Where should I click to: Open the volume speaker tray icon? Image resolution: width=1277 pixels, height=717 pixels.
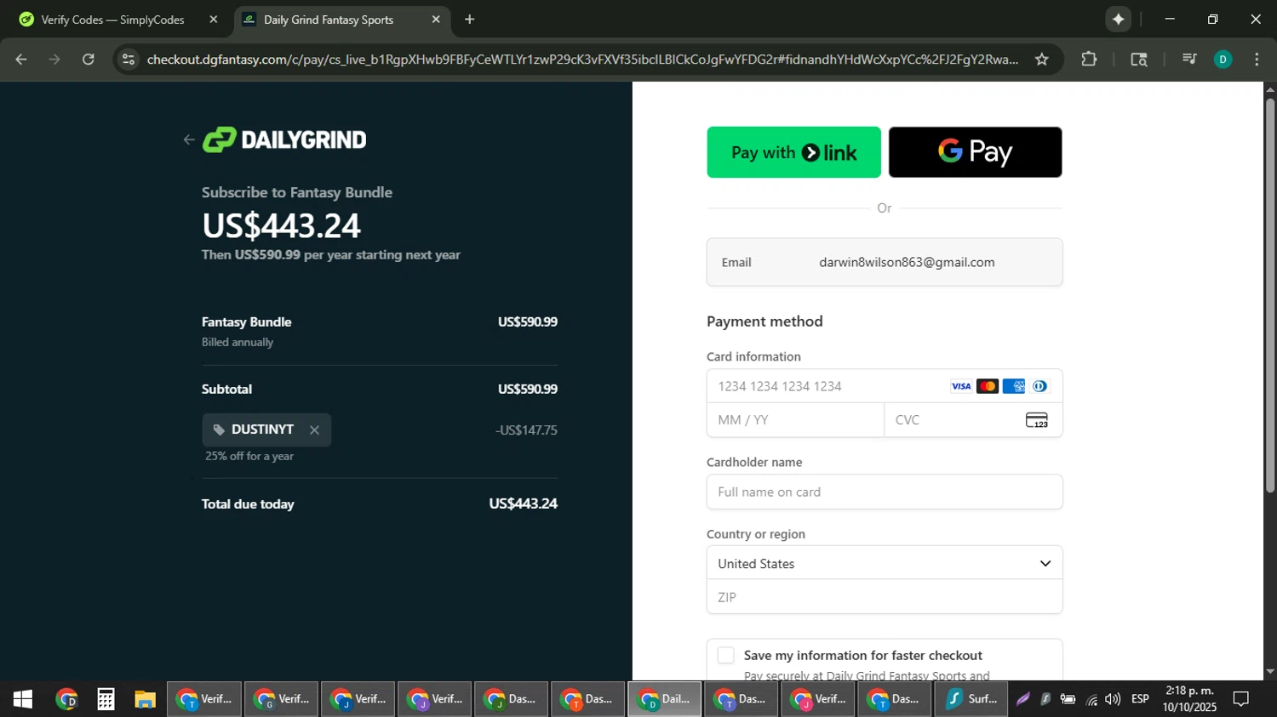1113,699
